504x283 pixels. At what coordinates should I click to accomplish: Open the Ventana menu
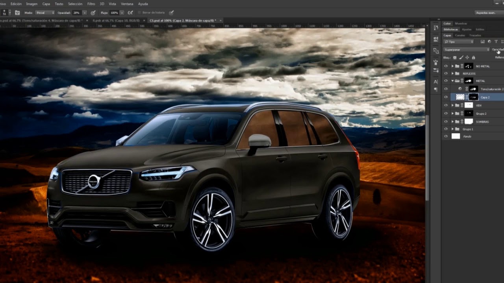coord(127,4)
